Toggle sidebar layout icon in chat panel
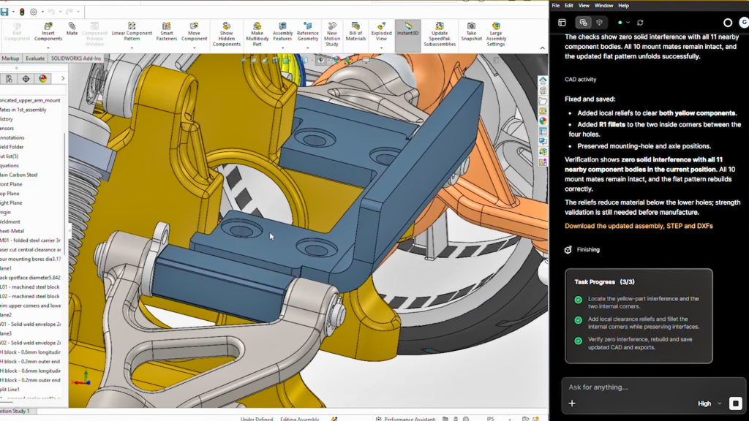Viewport: 749px width, 421px height. pos(562,23)
